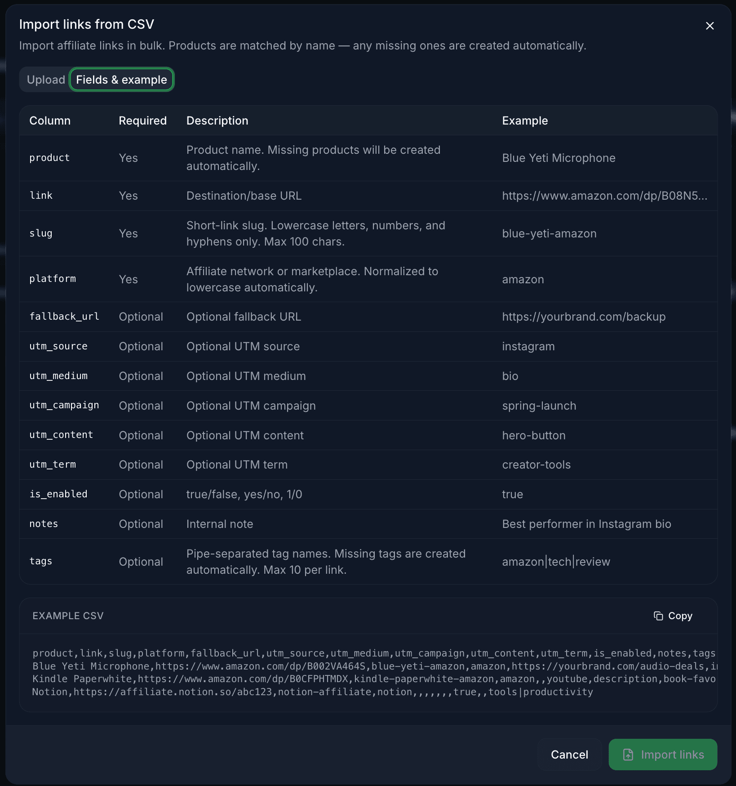Click the X icon to dismiss the dialog
Screen dimensions: 736x786
(709, 26)
